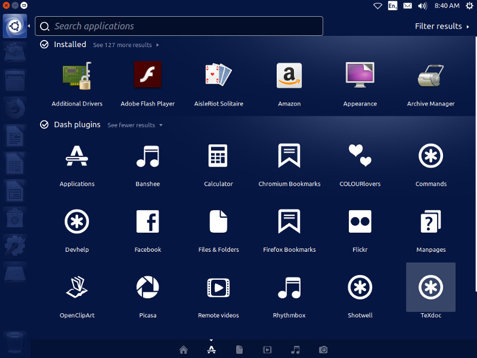The width and height of the screenshot is (477, 358).
Task: Collapse via See fewer results
Action: pyautogui.click(x=135, y=125)
